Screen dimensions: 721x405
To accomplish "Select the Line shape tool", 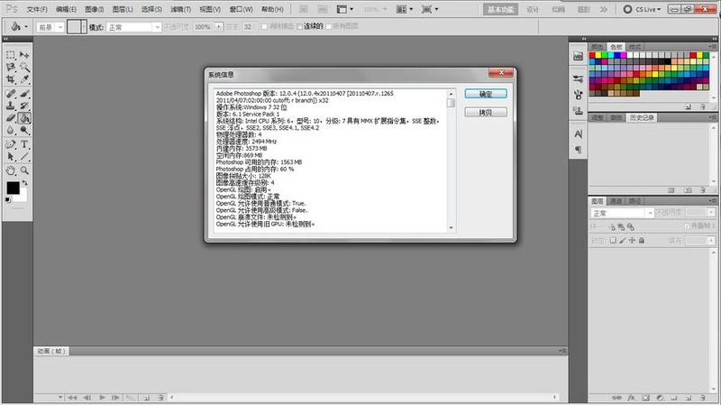I will click(24, 157).
